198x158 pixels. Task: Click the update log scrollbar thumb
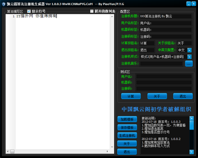pos(191,125)
